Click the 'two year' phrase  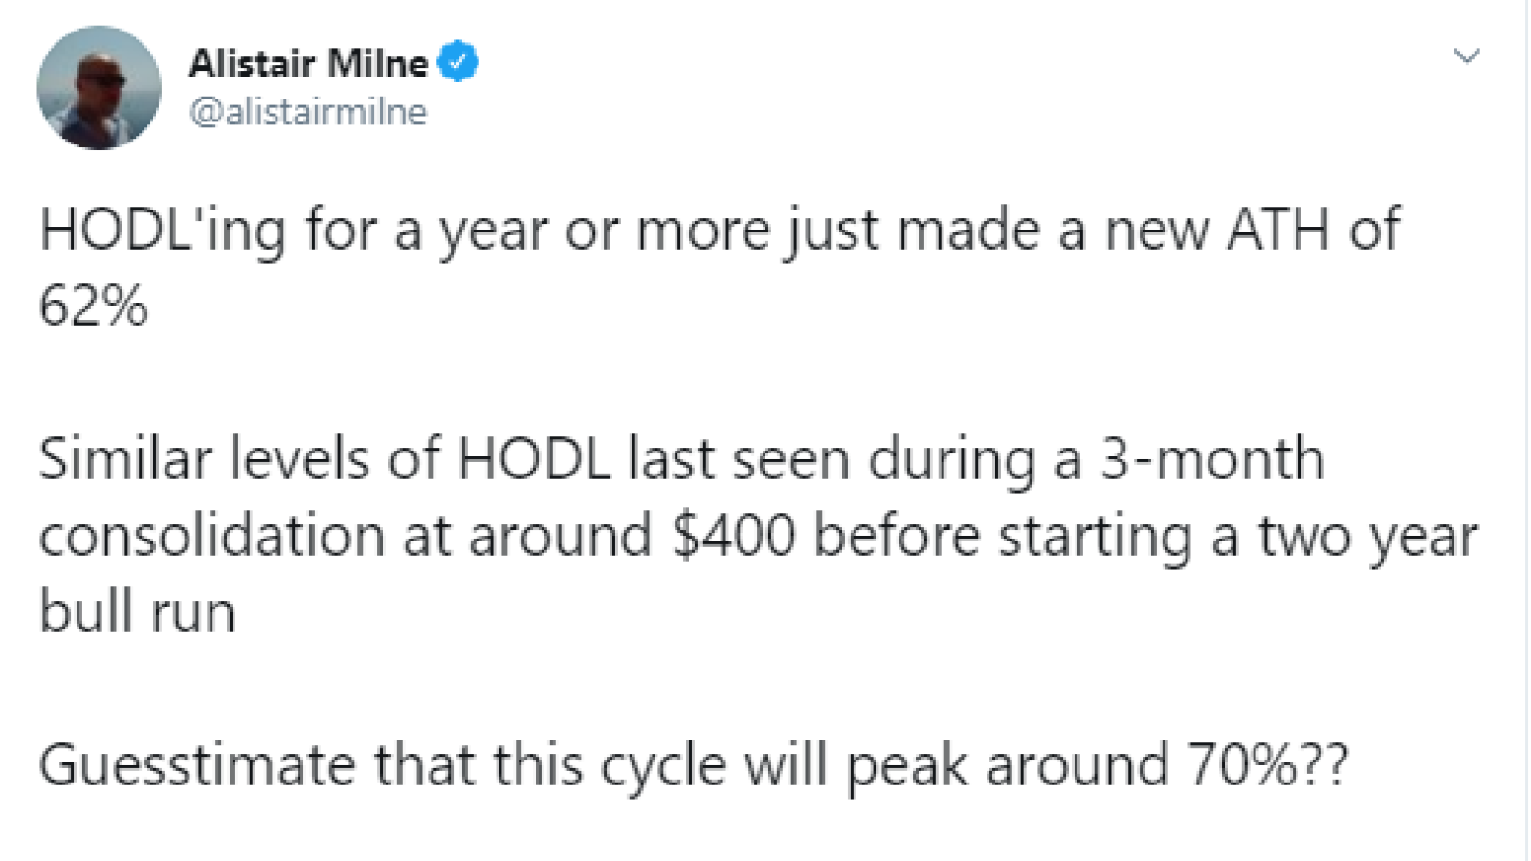coord(1368,538)
